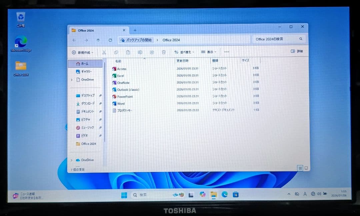Open the 並べ替え sort dropdown
The width and height of the screenshot is (360, 216).
pyautogui.click(x=186, y=52)
